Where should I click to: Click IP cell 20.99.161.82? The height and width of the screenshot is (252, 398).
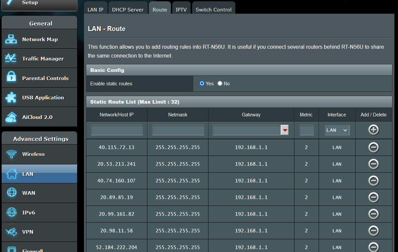click(x=117, y=214)
